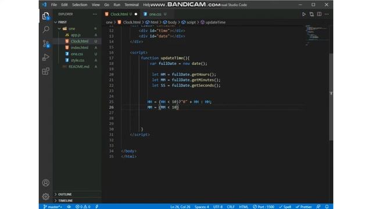Screen dimensions: 372x209
Task: Open Source Control view in activity bar
Action: 46,44
